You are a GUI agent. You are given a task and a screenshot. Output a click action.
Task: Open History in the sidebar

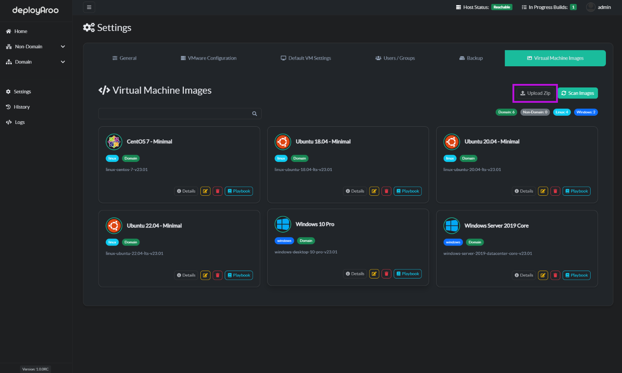tap(18, 107)
